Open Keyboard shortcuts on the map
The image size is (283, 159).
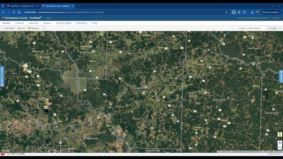(224, 152)
